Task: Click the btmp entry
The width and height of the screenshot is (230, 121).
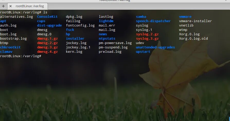Action: [4, 43]
